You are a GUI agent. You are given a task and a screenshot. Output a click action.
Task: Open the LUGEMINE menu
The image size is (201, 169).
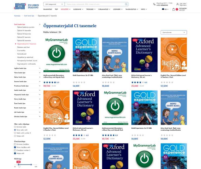tap(78, 9)
